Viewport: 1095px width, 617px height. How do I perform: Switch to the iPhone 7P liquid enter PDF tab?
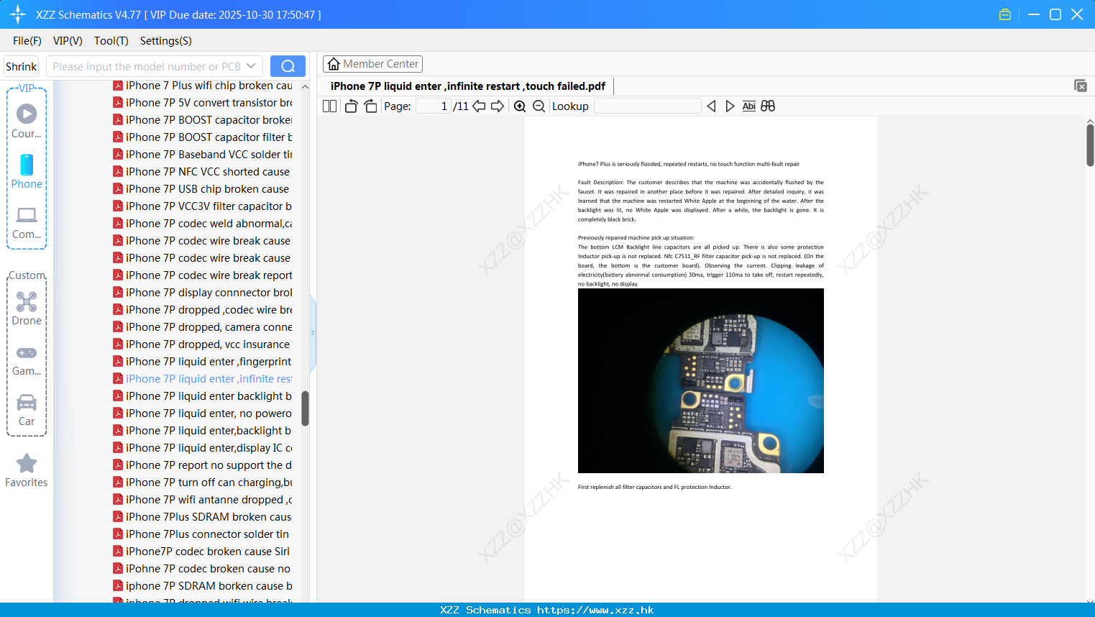pos(468,86)
